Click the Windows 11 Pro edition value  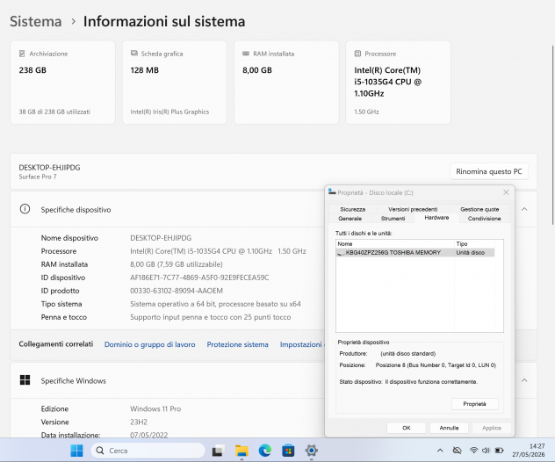[155, 409]
